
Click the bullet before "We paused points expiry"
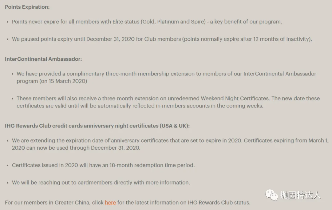(8, 39)
